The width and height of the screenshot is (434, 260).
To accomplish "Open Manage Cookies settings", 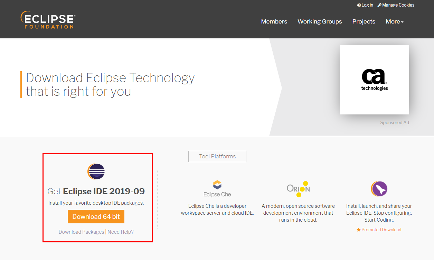I will coord(396,5).
